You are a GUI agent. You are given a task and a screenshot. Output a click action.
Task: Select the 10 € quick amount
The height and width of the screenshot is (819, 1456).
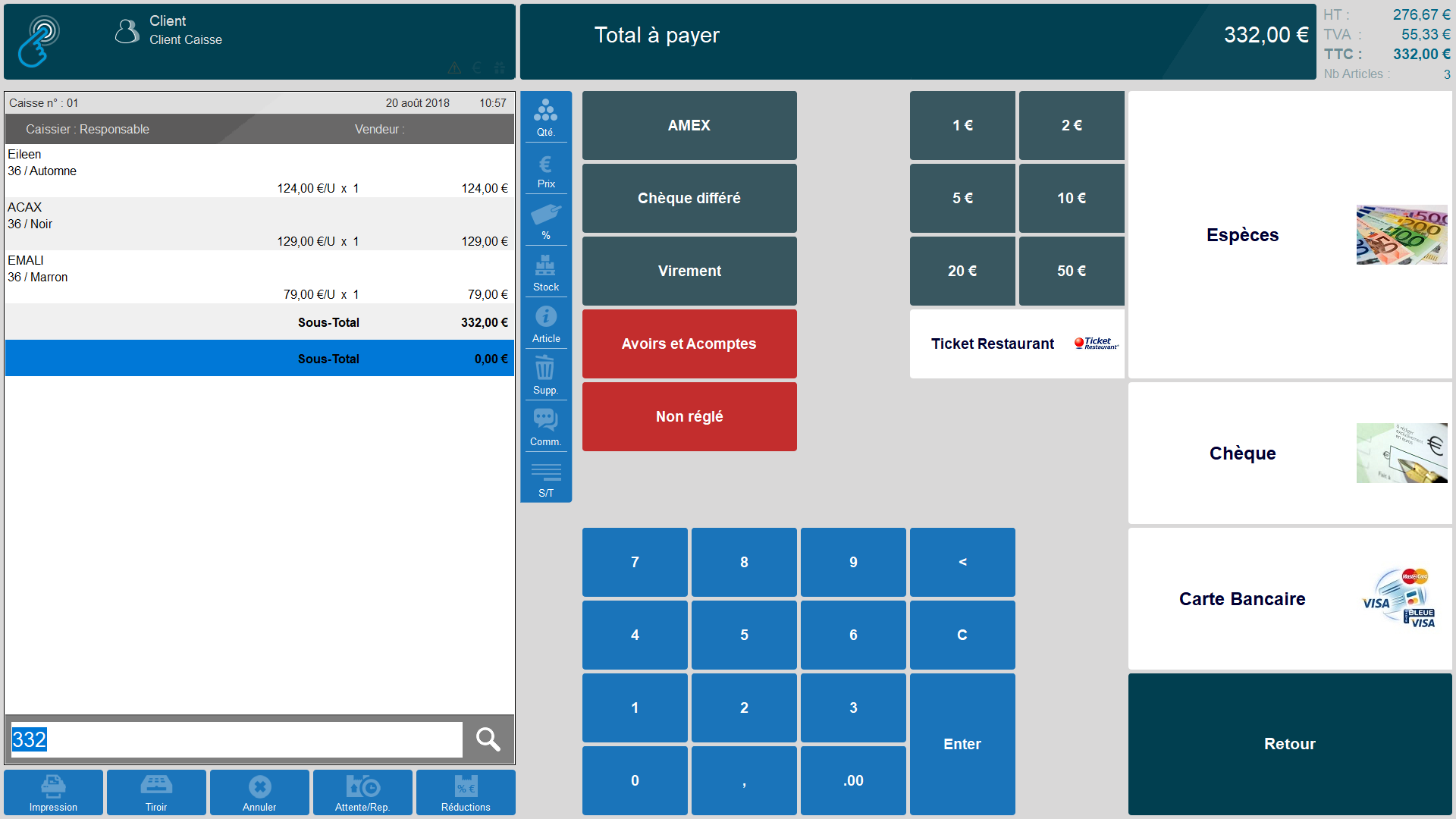coord(1072,198)
